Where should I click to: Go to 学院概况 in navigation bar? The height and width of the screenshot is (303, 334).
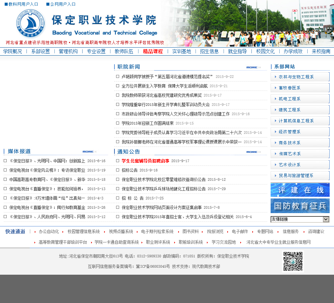click(x=12, y=51)
